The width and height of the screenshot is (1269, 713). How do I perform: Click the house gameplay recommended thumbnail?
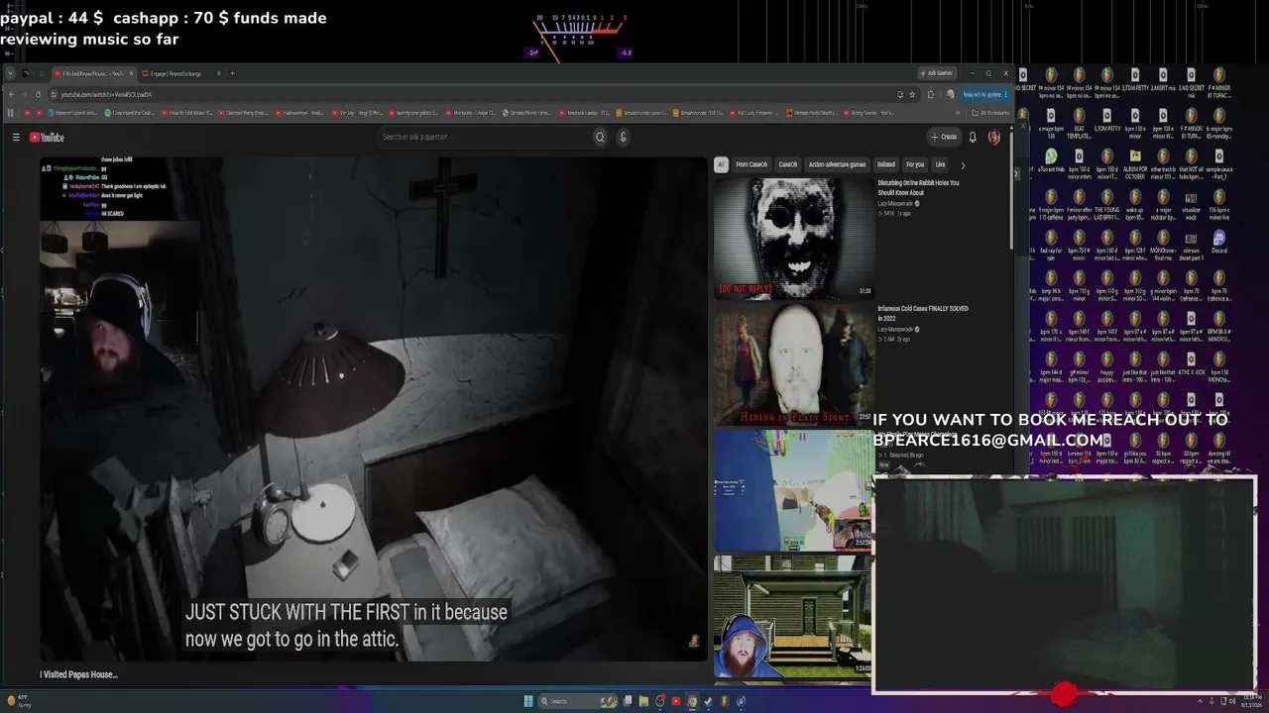(792, 615)
